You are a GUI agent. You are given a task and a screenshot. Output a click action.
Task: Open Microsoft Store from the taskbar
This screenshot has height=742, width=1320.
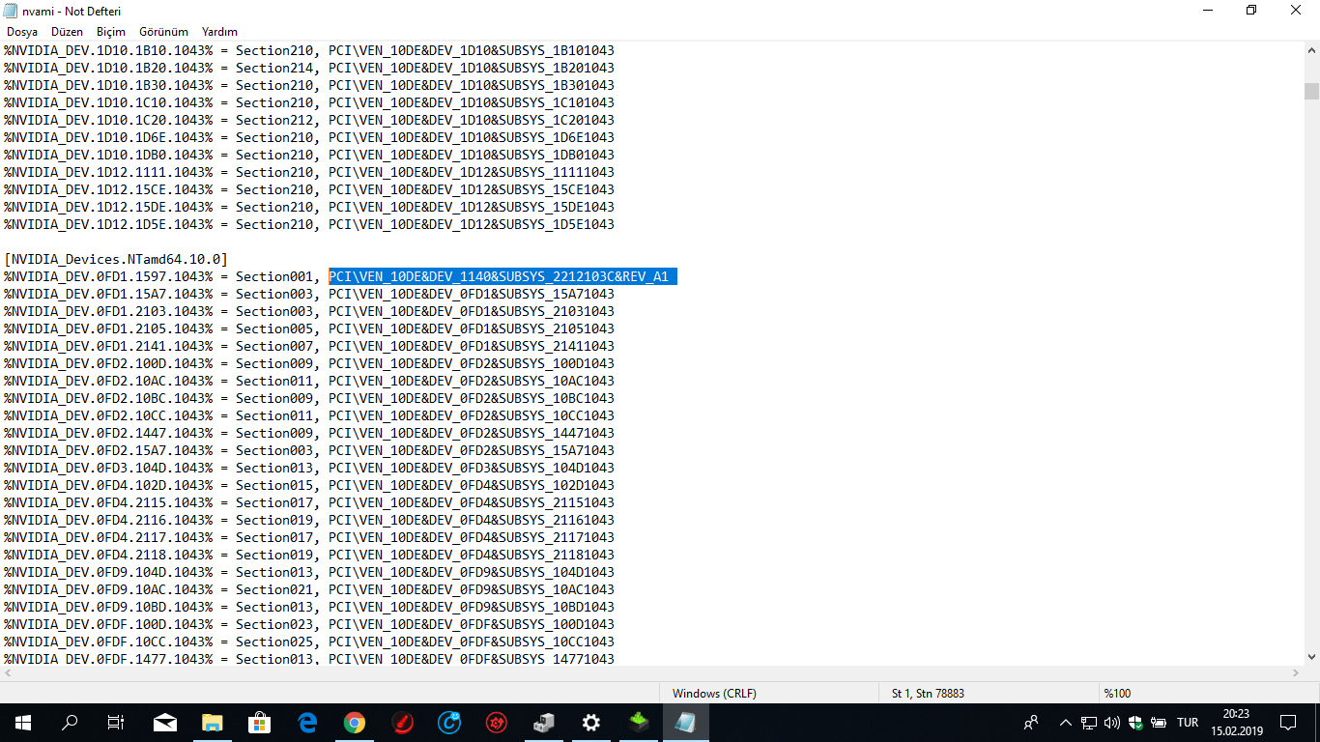[260, 722]
